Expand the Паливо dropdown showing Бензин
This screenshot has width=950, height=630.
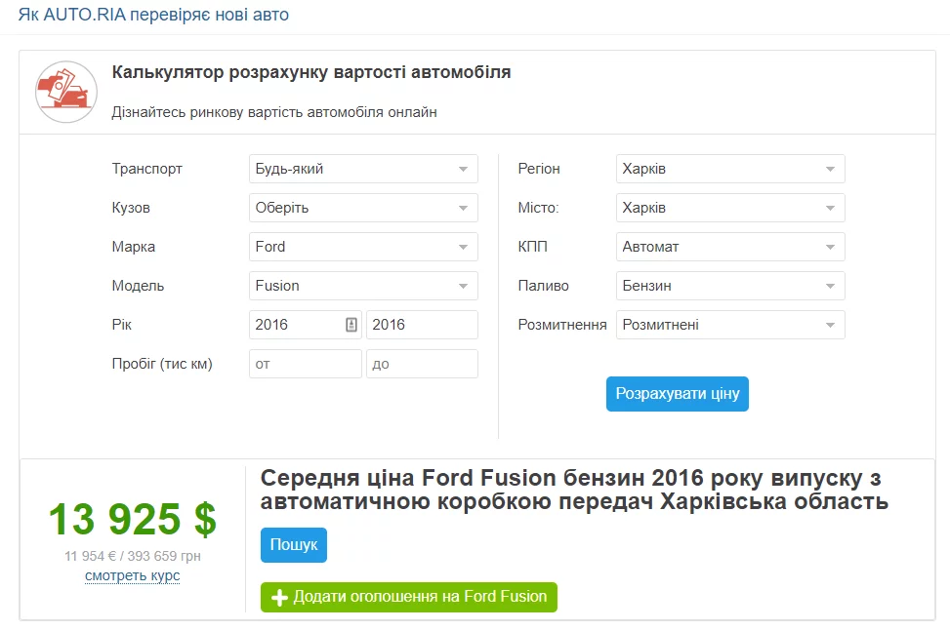coord(730,286)
